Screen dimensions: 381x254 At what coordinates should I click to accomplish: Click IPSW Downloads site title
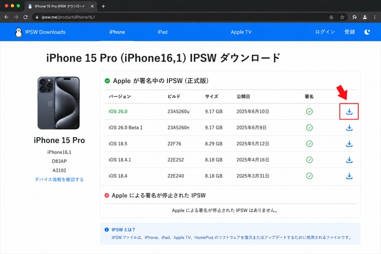coord(45,32)
